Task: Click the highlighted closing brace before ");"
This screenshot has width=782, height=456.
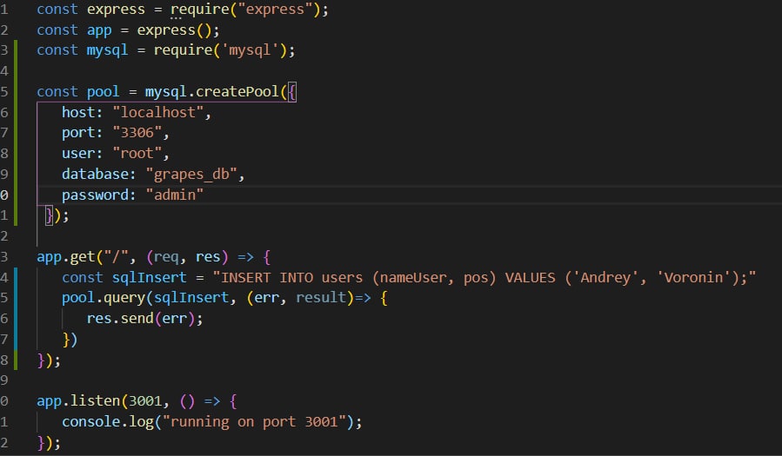Action: (49, 215)
